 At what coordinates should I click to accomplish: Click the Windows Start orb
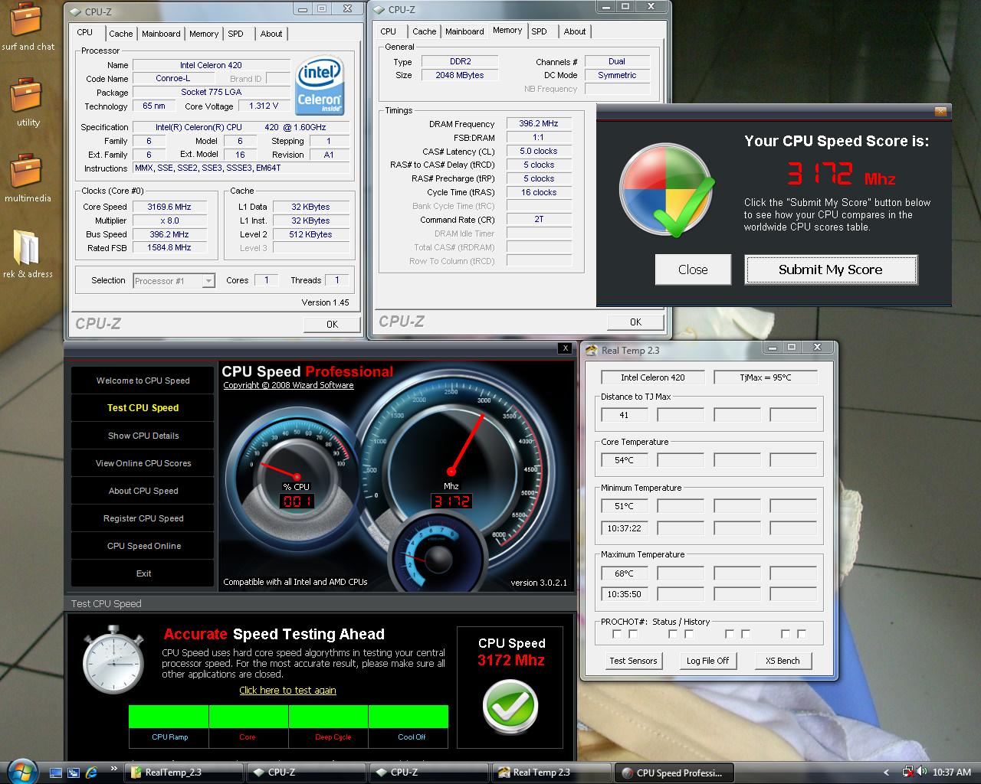(21, 772)
